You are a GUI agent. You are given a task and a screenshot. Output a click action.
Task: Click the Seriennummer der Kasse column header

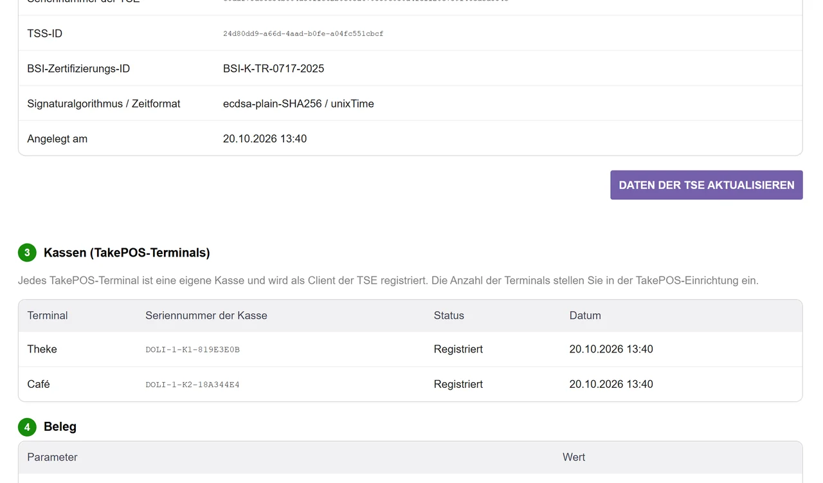[206, 316]
